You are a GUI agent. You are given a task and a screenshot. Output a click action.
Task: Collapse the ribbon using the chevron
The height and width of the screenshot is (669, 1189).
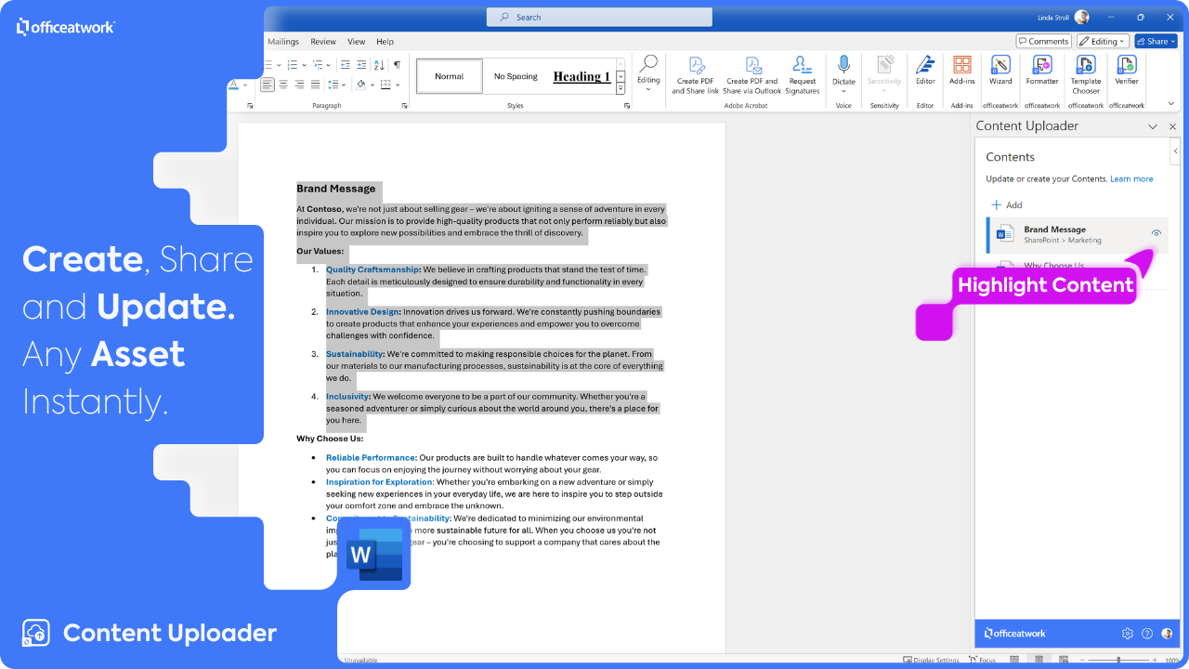pos(1170,104)
